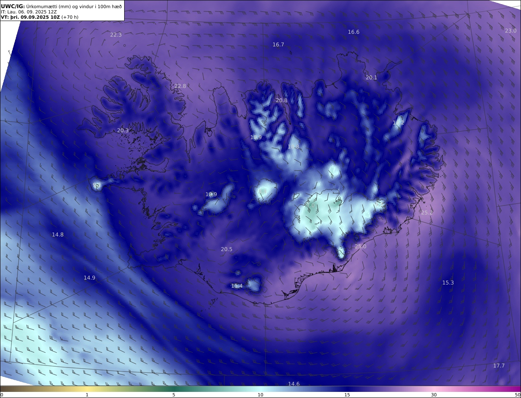The width and height of the screenshot is (521, 398).
Task: Click the 'IT: Lau. 06. 09. 2025 12Z' line
Action: (28, 12)
